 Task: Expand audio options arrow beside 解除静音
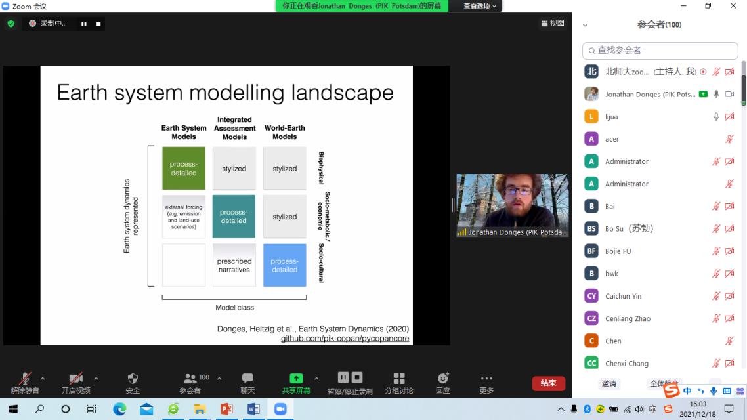43,379
